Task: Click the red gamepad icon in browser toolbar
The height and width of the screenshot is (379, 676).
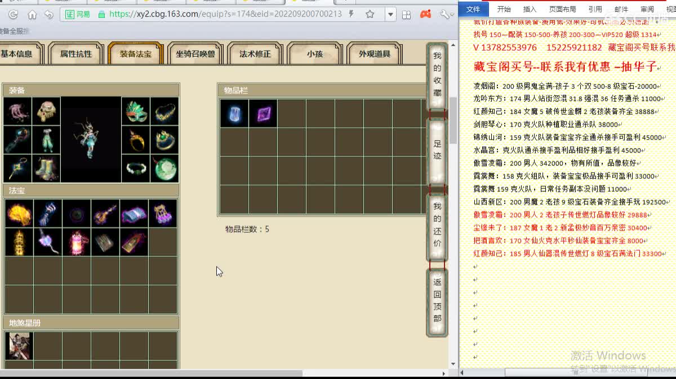Action: click(x=426, y=14)
